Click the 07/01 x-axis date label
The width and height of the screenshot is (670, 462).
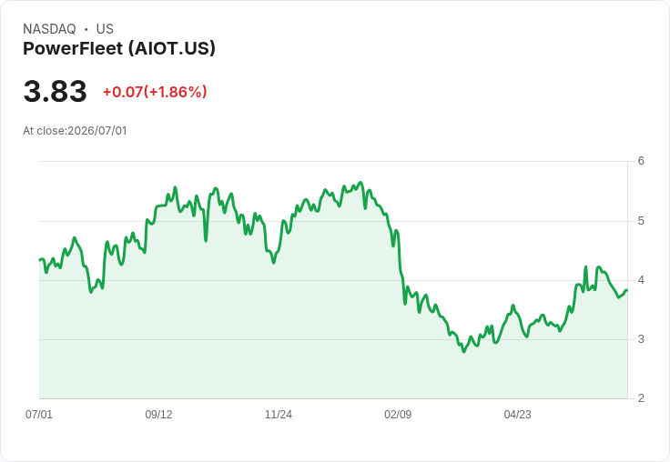point(39,414)
